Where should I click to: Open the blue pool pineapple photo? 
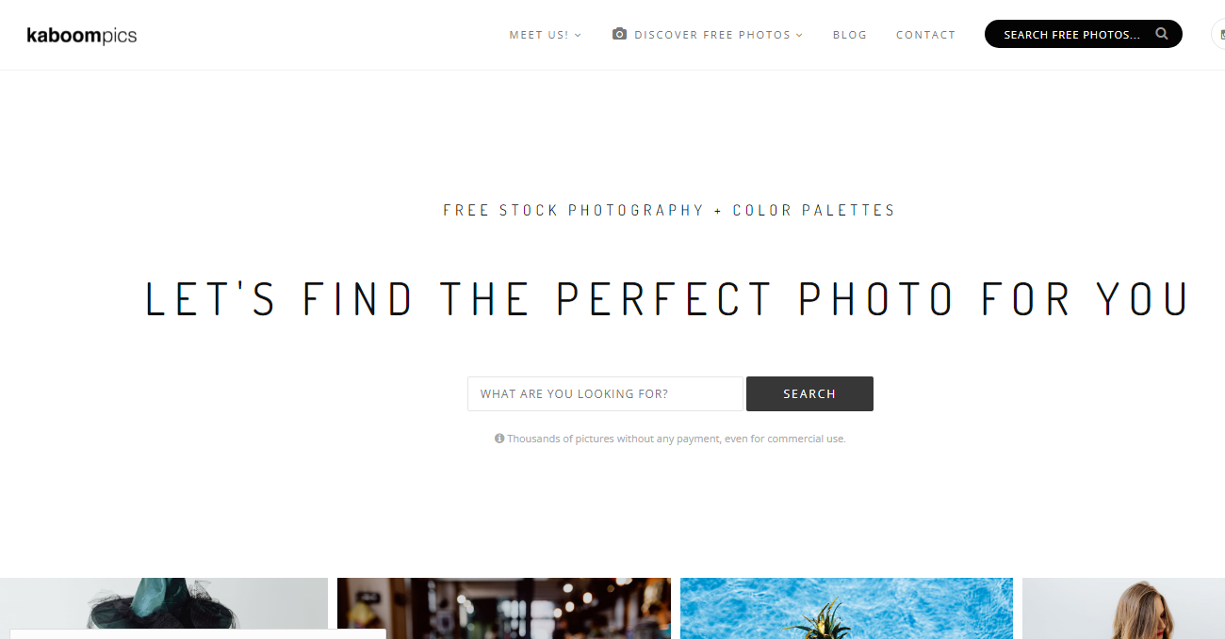[x=846, y=608]
